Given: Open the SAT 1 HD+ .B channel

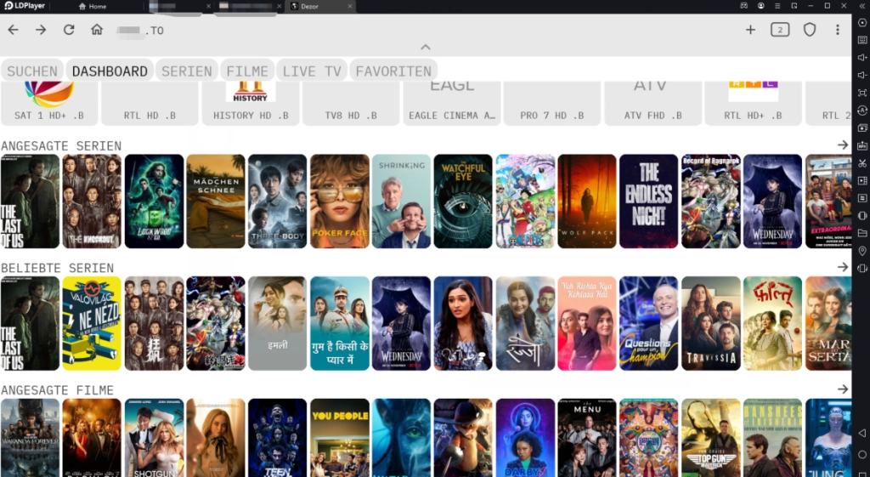Looking at the screenshot, I should [49, 103].
